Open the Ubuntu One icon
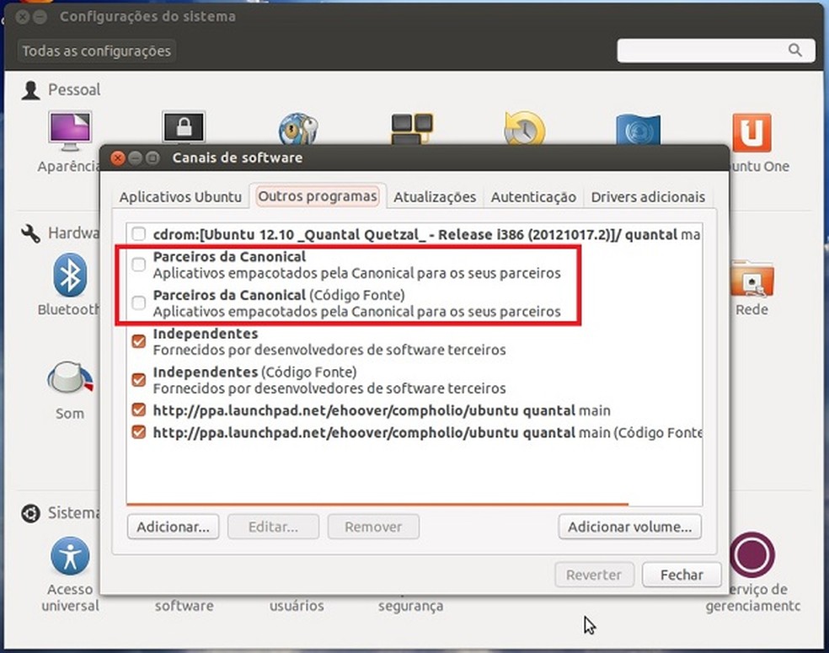 click(751, 132)
